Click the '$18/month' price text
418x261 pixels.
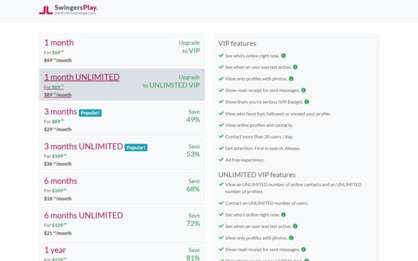[x=58, y=198]
